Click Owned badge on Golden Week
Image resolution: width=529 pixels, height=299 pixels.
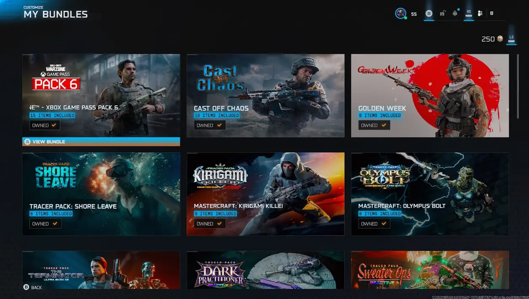(374, 125)
